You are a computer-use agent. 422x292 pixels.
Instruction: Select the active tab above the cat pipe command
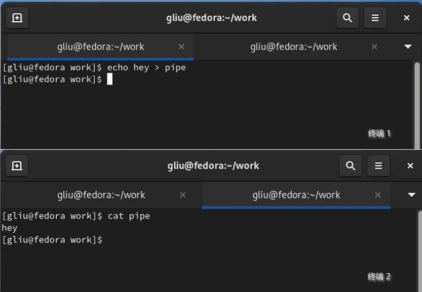pos(296,195)
